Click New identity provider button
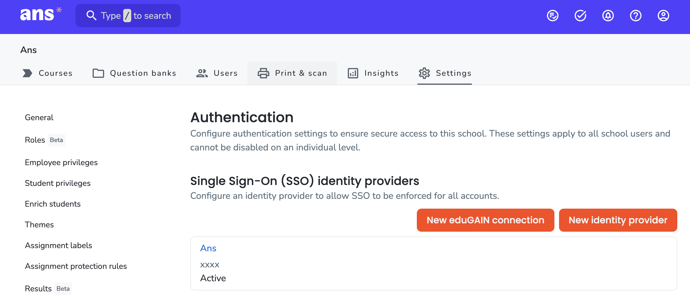Image resolution: width=690 pixels, height=302 pixels. click(618, 220)
